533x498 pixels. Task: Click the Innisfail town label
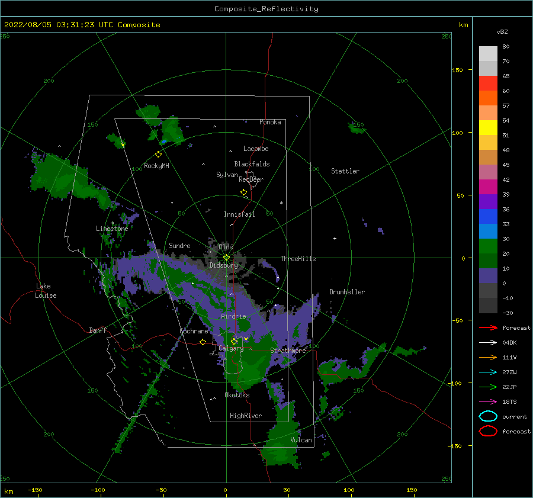click(239, 214)
